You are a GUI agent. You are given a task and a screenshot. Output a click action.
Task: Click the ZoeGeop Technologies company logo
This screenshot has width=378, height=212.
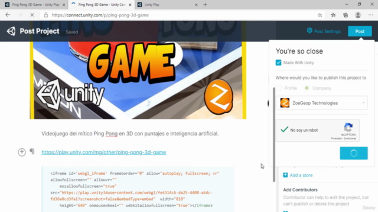coord(285,103)
